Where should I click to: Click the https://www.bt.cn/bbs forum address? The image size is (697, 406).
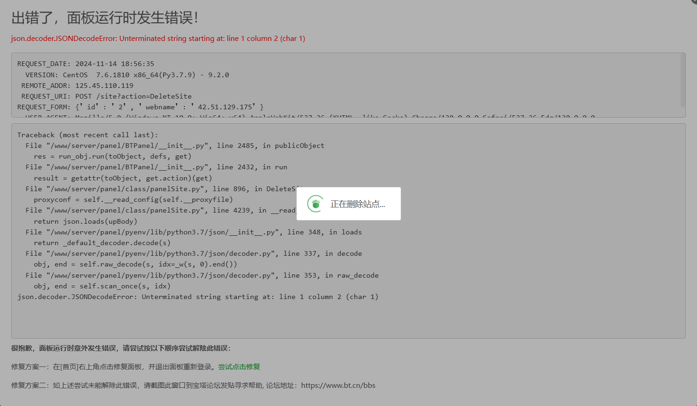pos(338,385)
